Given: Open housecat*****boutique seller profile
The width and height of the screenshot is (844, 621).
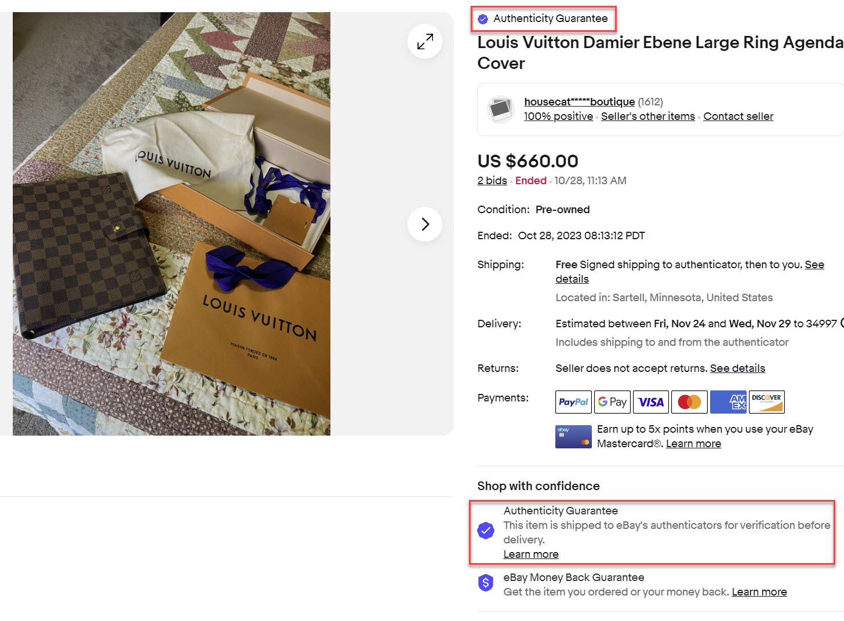Looking at the screenshot, I should click(x=579, y=102).
